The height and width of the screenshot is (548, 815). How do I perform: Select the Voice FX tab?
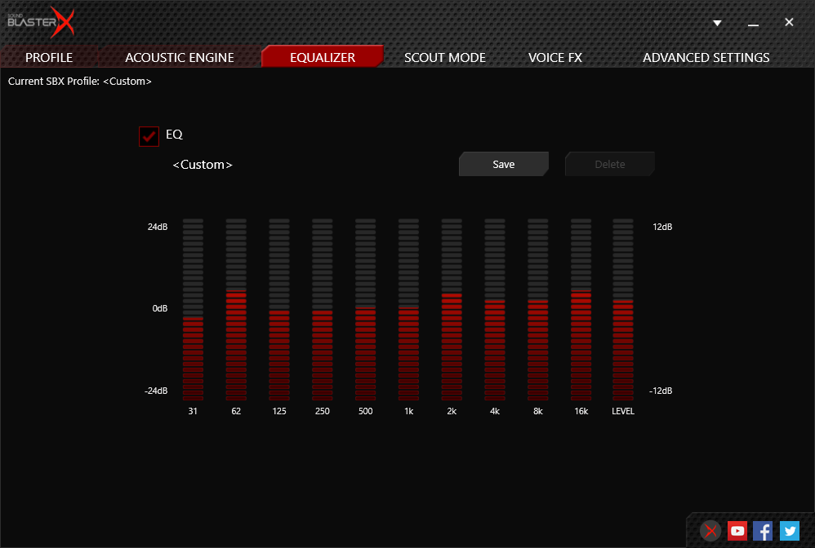point(555,58)
